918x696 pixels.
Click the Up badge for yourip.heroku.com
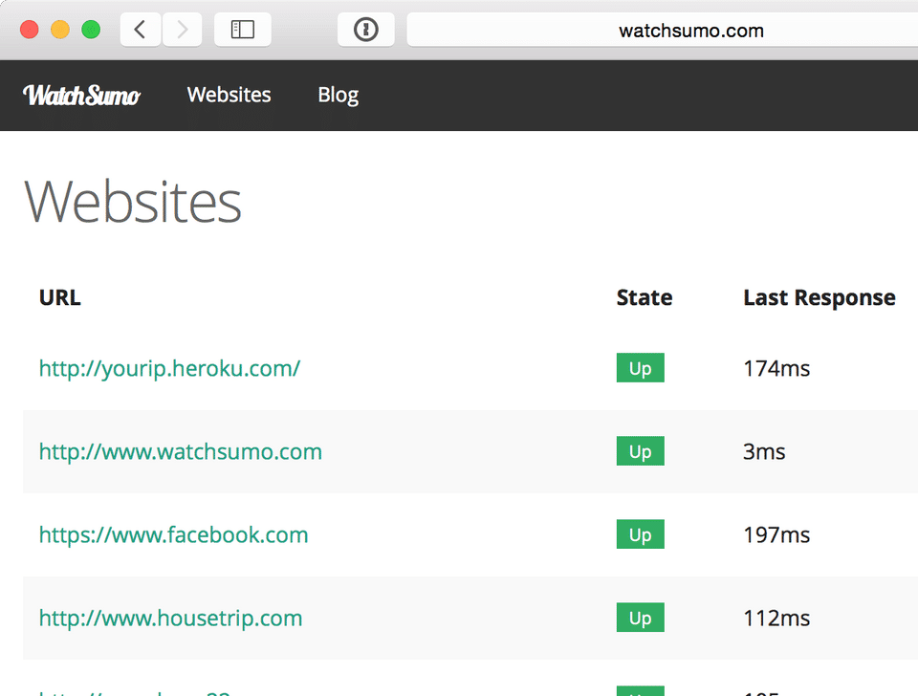(x=640, y=368)
